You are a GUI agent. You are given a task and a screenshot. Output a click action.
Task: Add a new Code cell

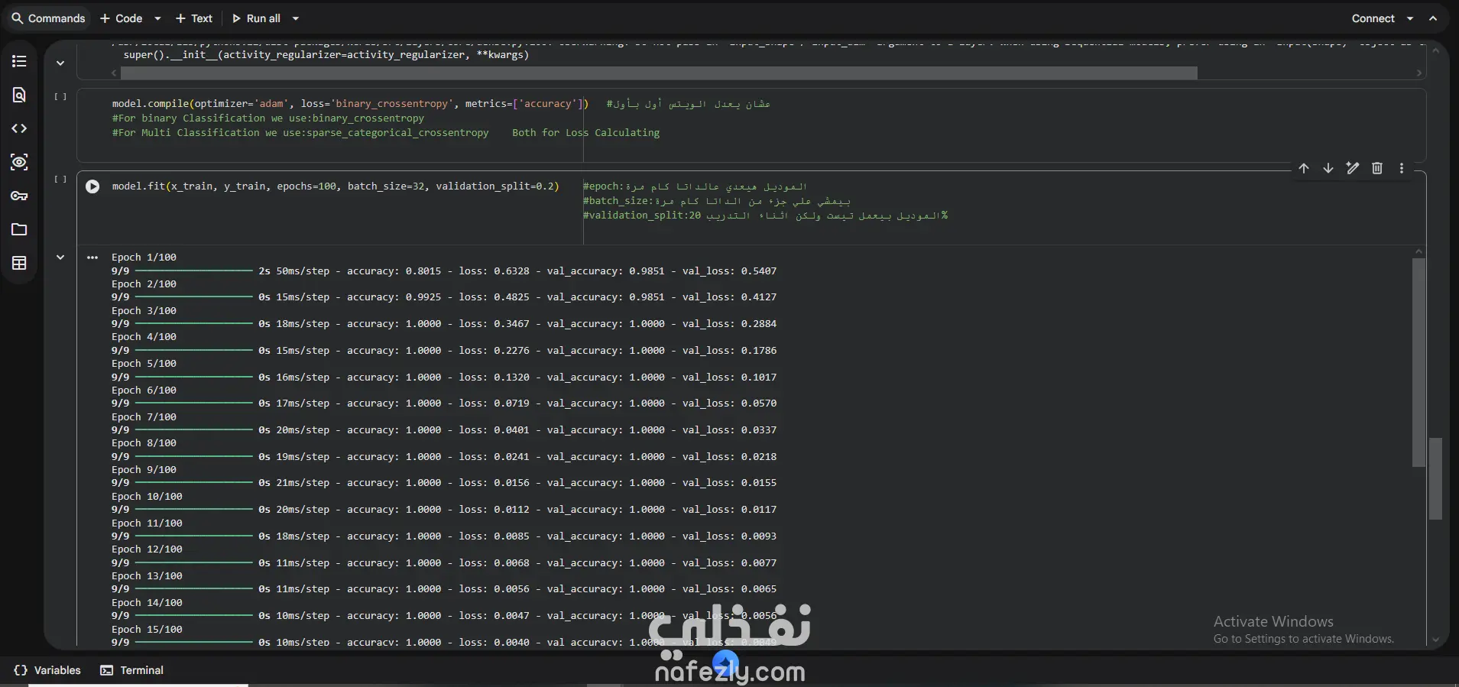click(121, 18)
